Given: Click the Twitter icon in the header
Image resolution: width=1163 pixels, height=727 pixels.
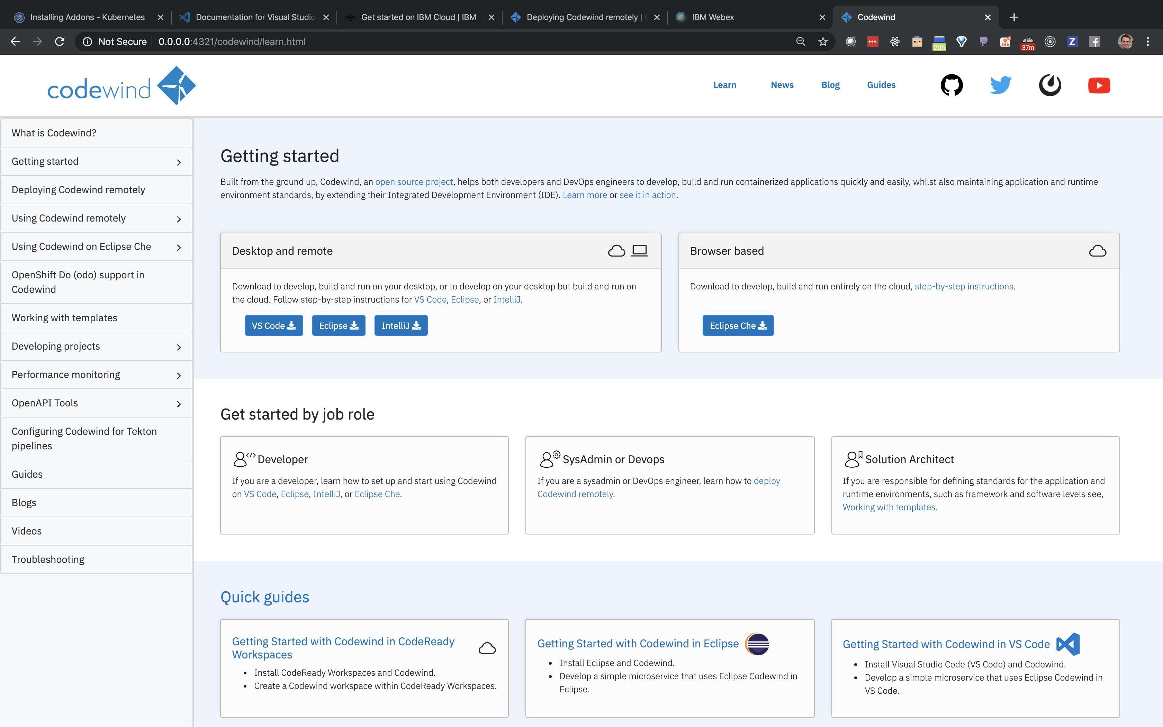Looking at the screenshot, I should tap(1001, 85).
